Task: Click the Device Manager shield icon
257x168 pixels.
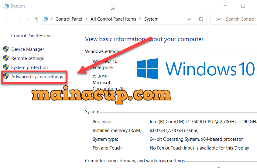Action: (x=6, y=49)
